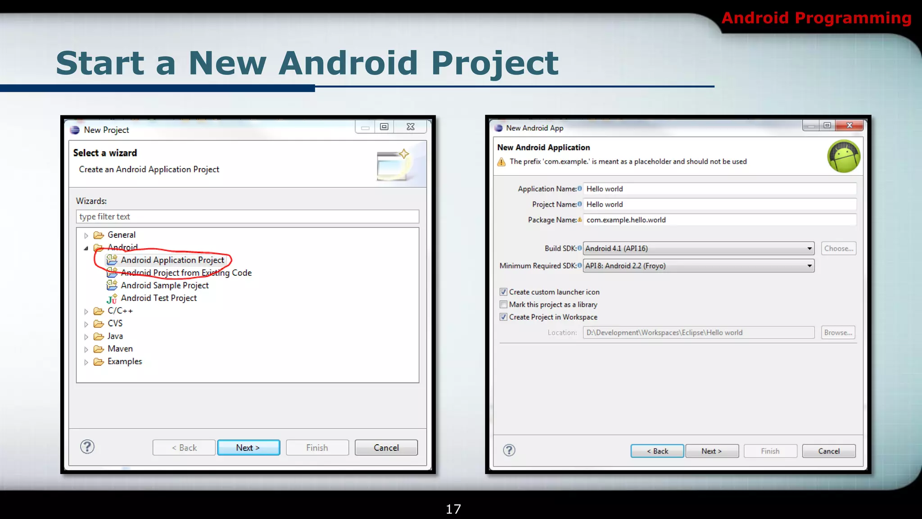Viewport: 922px width, 519px height.
Task: Click the yellow warning triangle icon
Action: [x=502, y=162]
